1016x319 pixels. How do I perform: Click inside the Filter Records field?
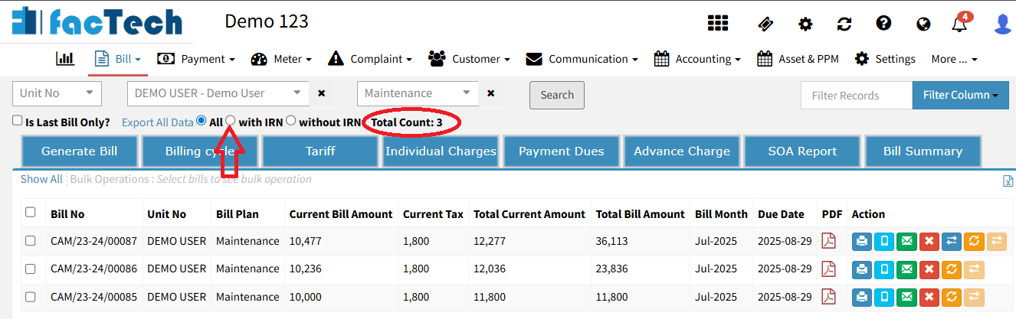pyautogui.click(x=856, y=96)
